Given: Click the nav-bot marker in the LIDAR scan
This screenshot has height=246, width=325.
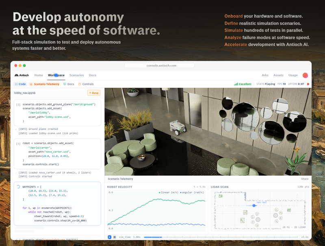Looking at the screenshot, I should (x=254, y=205).
